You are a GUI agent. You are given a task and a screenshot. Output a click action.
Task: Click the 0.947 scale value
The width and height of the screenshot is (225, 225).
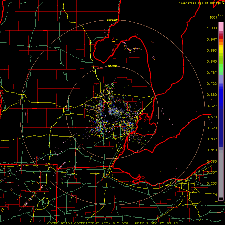click(x=212, y=39)
